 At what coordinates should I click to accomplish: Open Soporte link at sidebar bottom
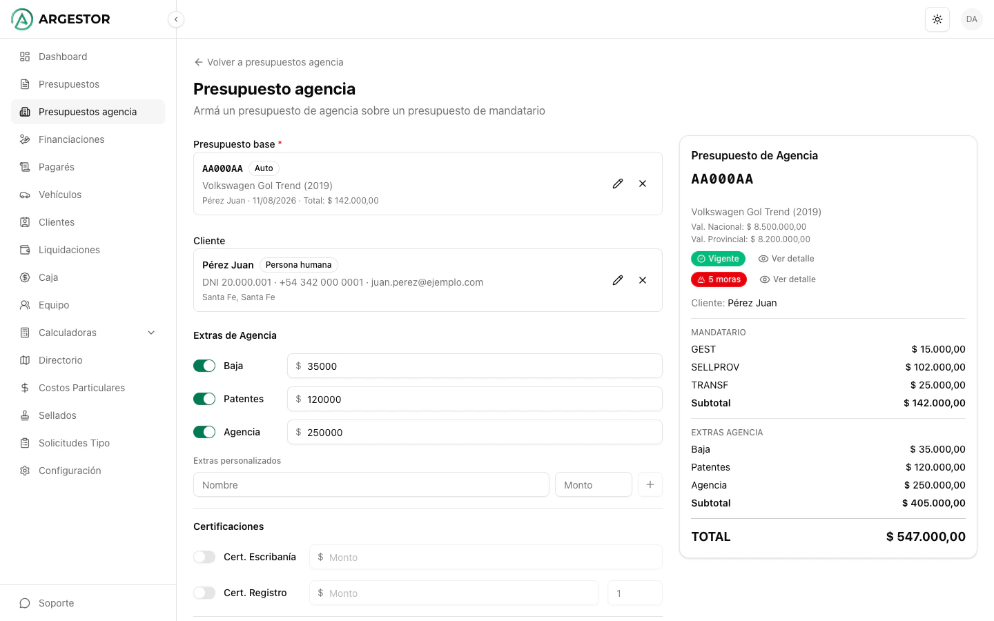88,603
